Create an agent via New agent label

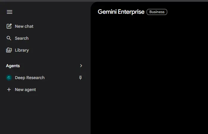click(25, 90)
